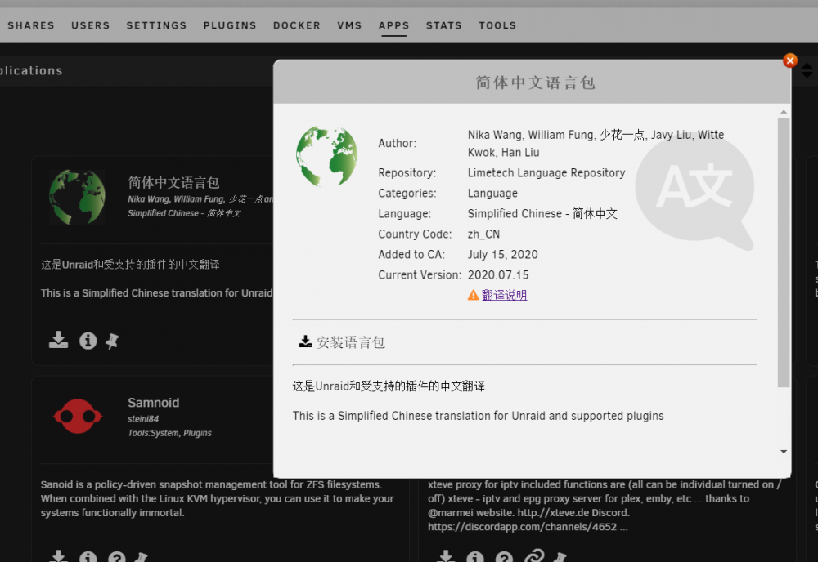Click the 安装语言包 install button
Screen dimensions: 818x562
pos(342,342)
